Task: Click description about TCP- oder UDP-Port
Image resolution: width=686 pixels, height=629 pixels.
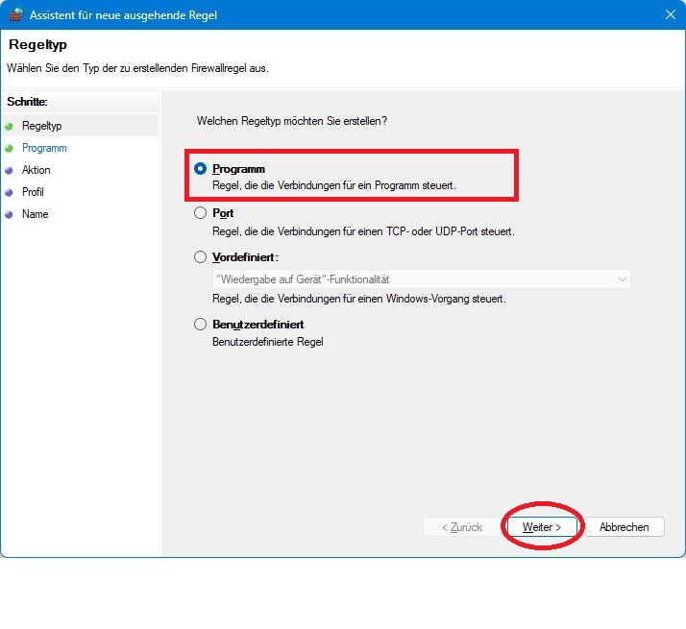Action: [x=363, y=231]
